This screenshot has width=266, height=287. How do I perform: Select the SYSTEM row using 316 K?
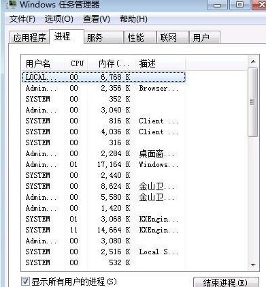coord(104,142)
